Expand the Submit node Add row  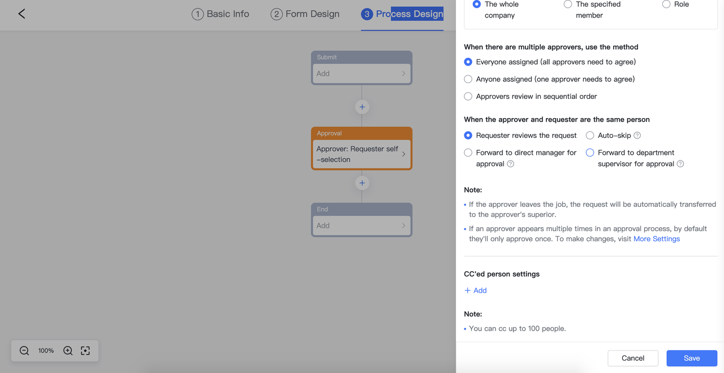point(361,73)
